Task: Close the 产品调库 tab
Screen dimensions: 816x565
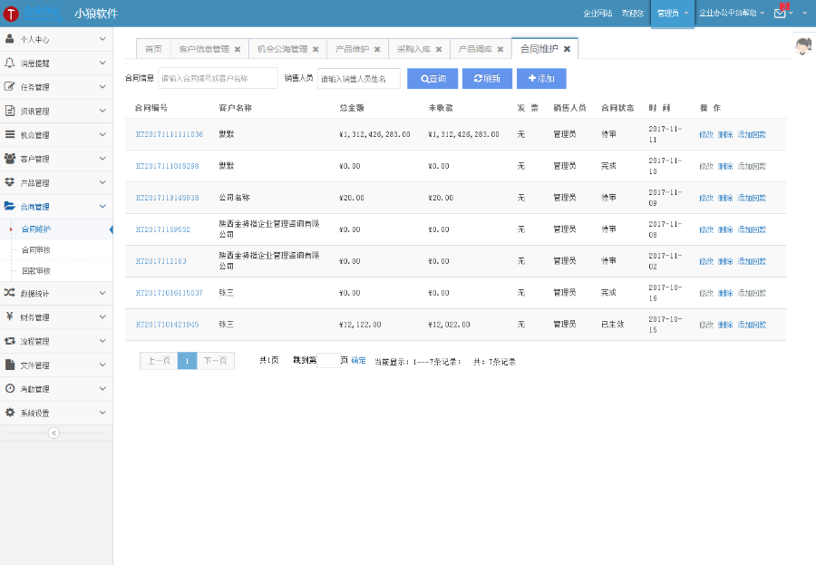Action: point(500,50)
